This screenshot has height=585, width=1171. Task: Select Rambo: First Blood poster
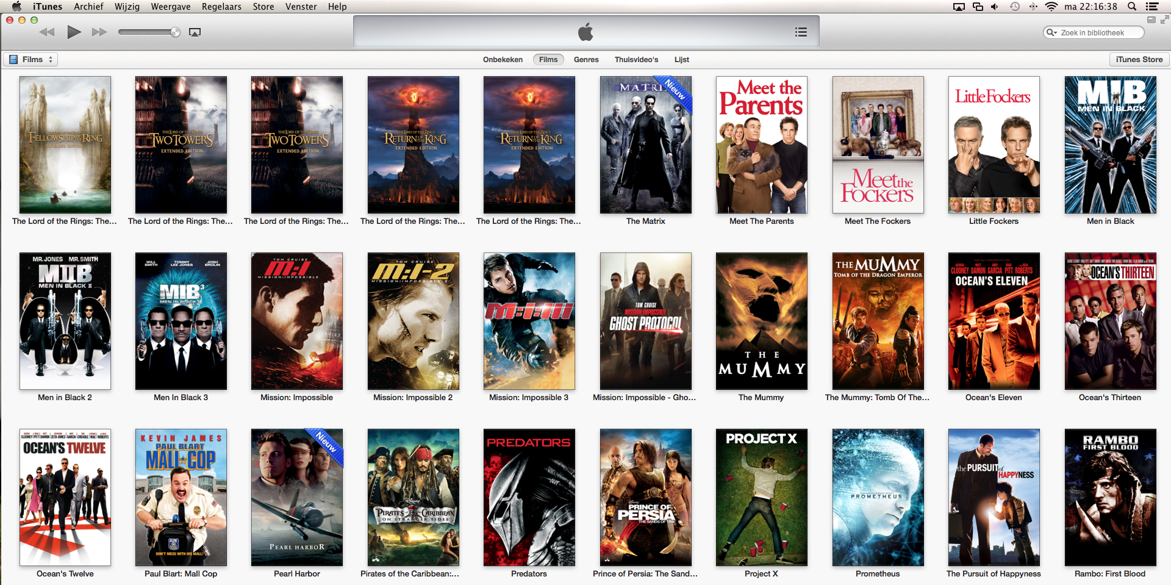click(1110, 497)
